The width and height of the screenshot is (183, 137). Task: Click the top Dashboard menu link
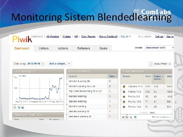37,37
